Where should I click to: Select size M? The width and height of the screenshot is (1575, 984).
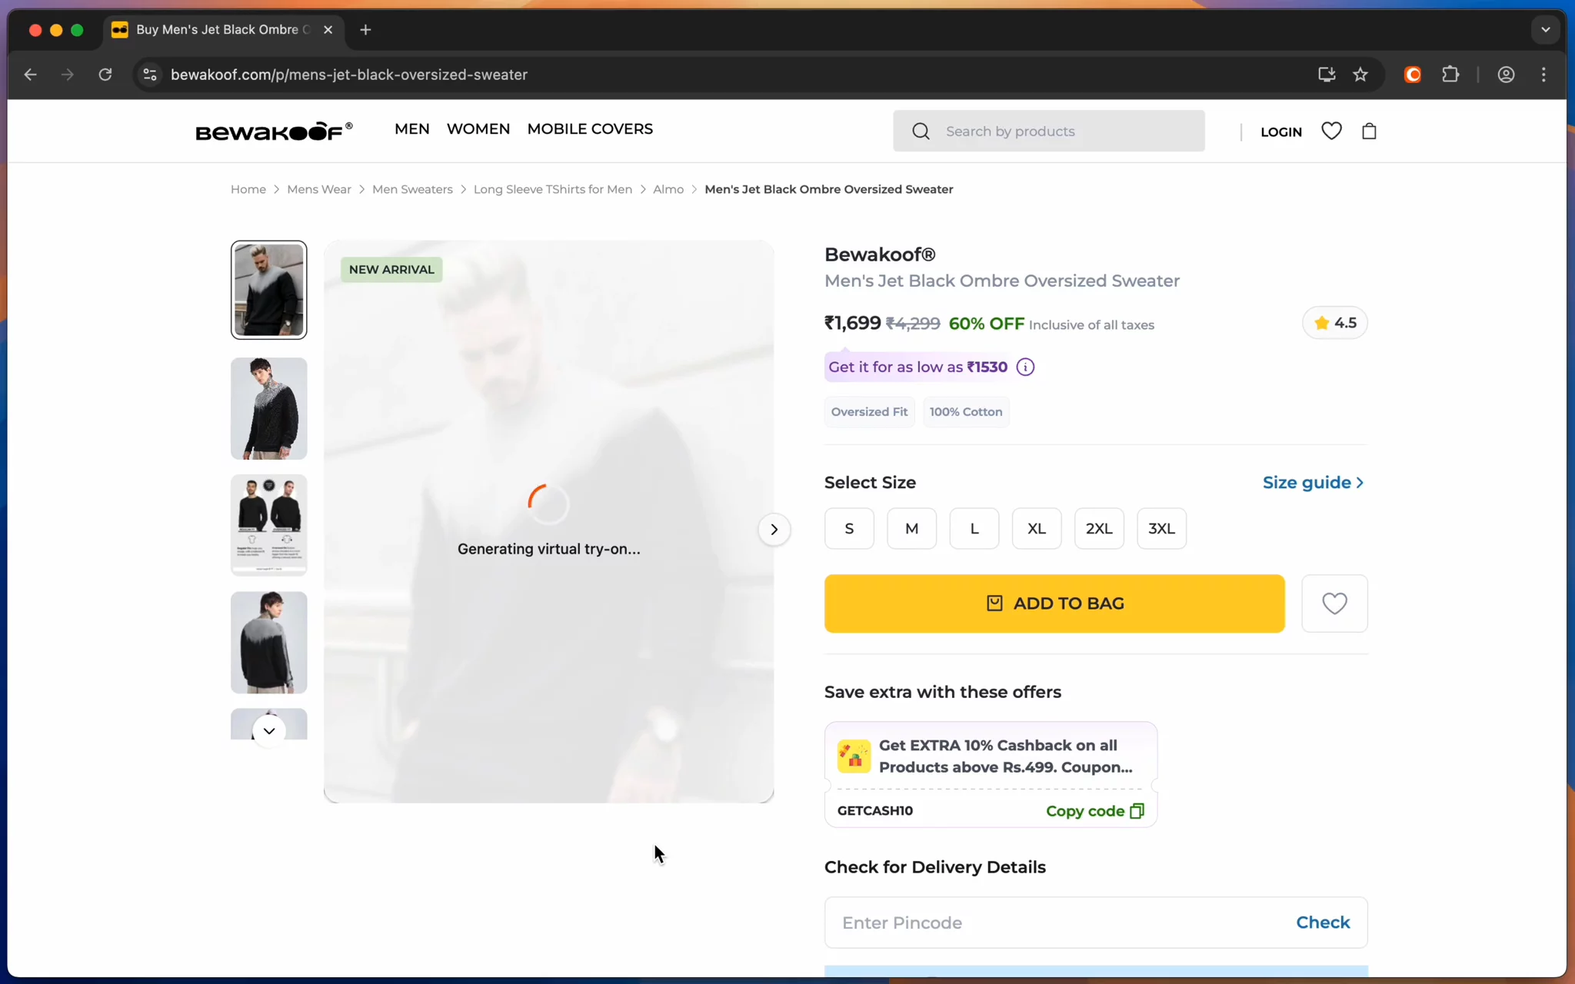click(911, 528)
